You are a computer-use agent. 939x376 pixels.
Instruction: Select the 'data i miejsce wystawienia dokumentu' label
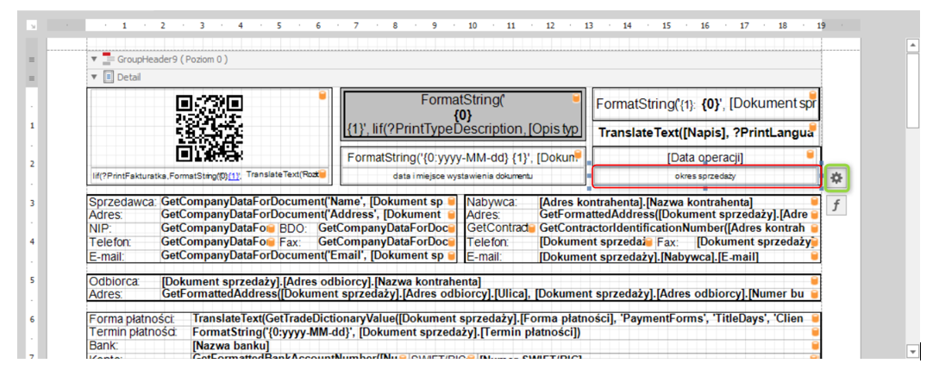(x=463, y=176)
